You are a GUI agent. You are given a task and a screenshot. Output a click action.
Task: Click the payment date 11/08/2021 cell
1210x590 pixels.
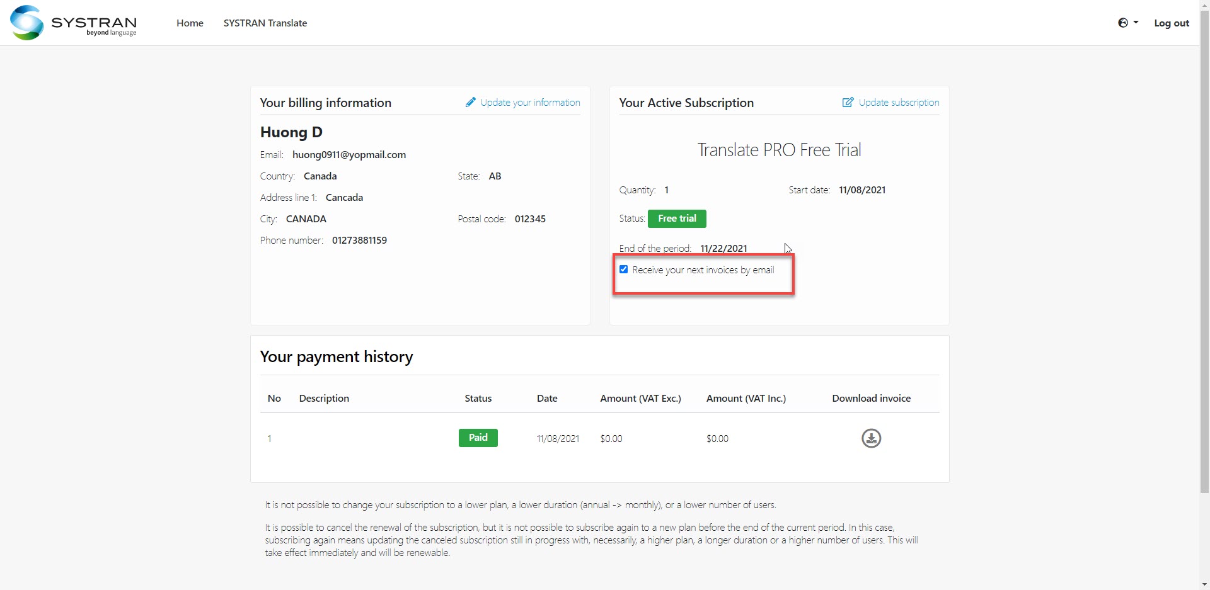point(558,438)
